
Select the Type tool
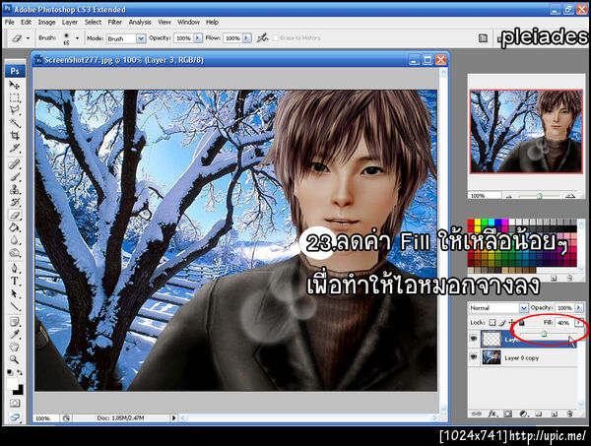(15, 281)
